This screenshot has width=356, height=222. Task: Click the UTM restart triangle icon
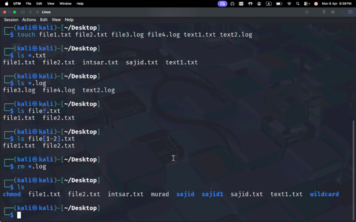pyautogui.click(x=37, y=12)
